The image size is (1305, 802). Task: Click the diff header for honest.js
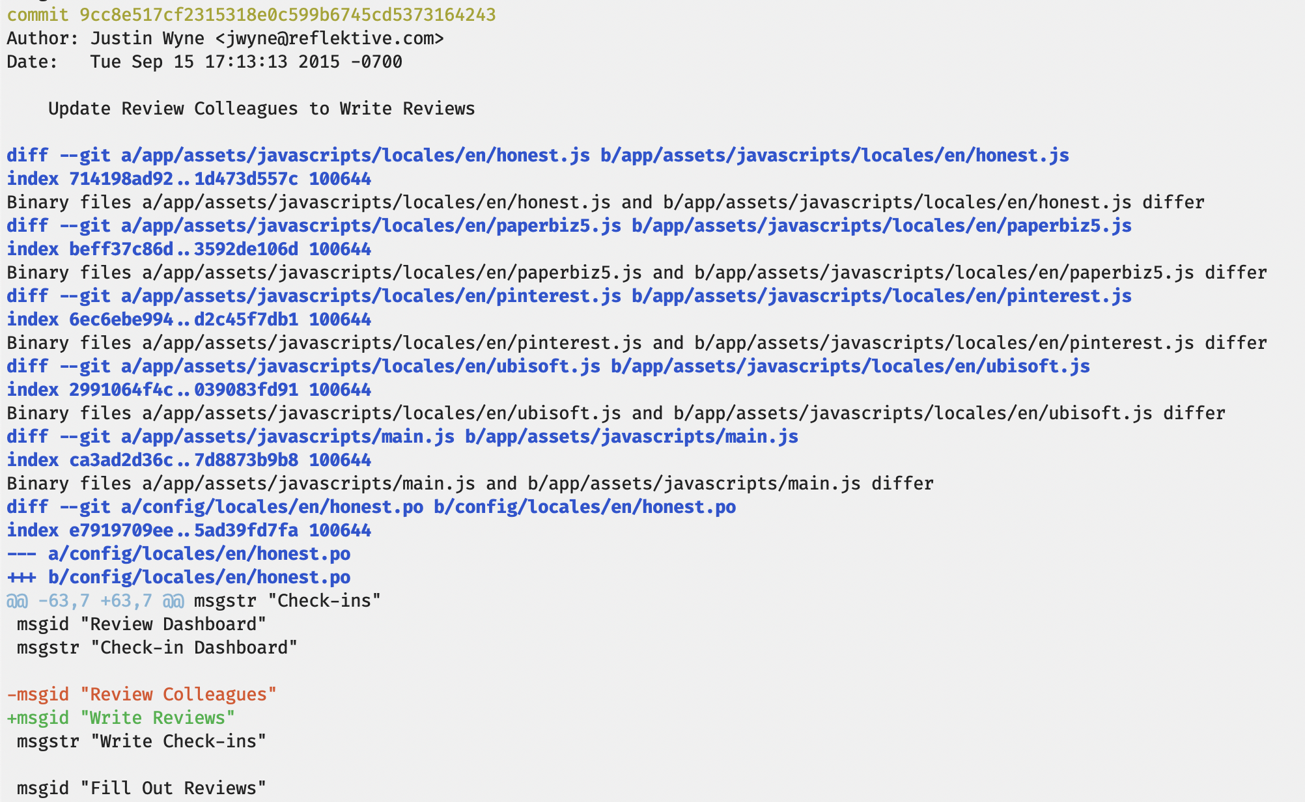(537, 156)
